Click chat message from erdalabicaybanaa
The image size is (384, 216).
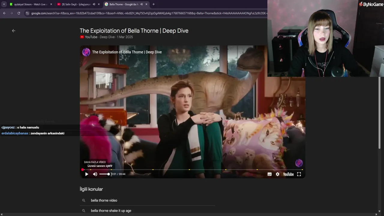[33, 133]
